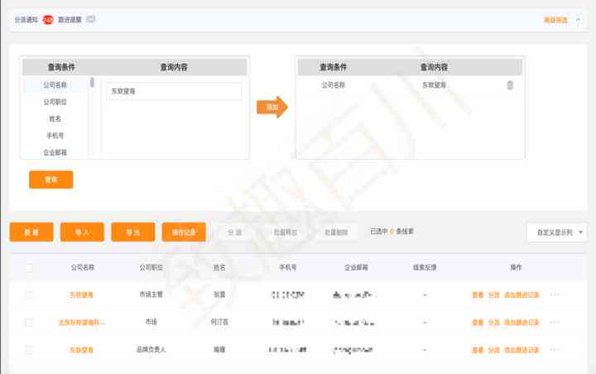This screenshot has height=374, width=596.
Task: Click 查看 in the 品牌负责人 row
Action: click(x=478, y=350)
